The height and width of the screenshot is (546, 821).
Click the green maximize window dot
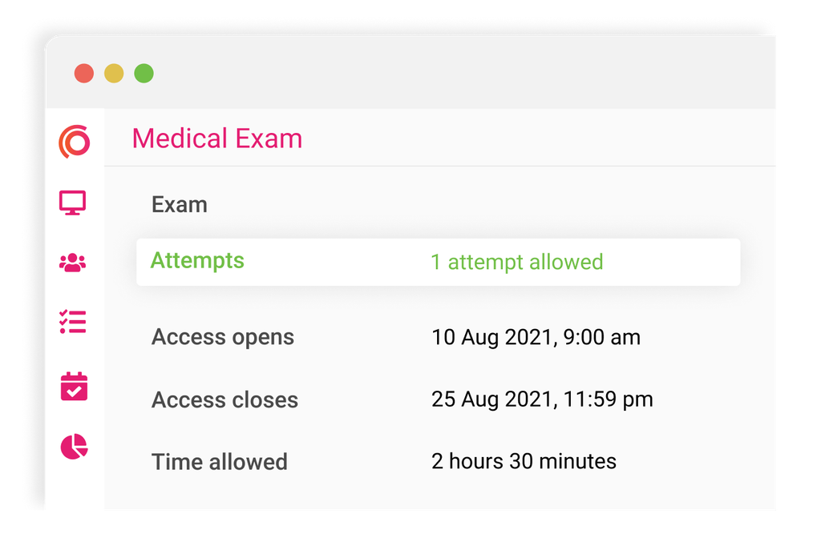[144, 74]
